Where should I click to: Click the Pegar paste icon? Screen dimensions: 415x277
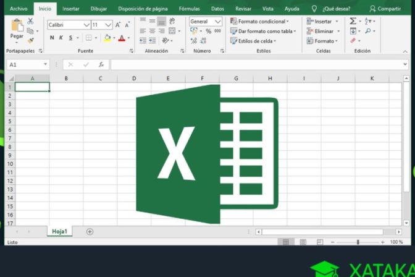coord(17,26)
